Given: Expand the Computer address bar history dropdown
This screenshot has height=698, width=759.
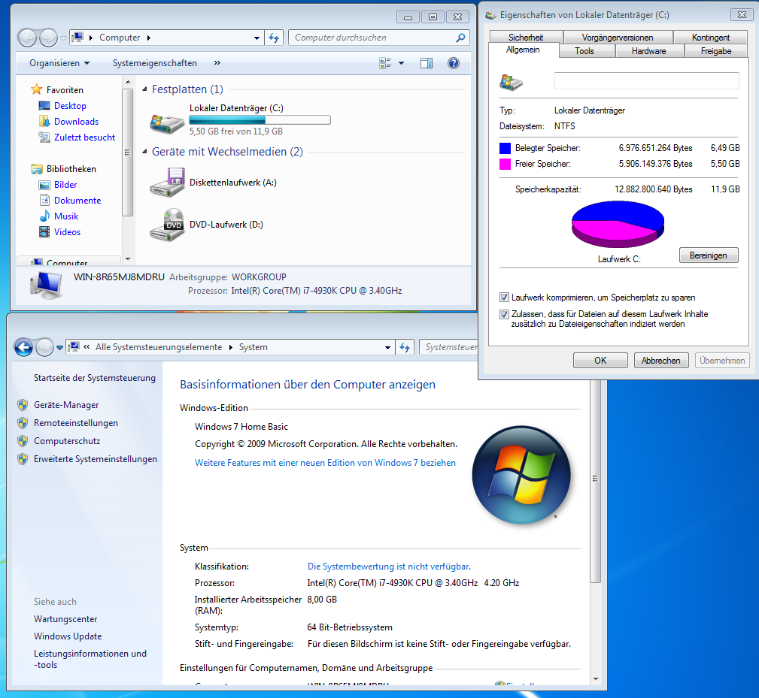Looking at the screenshot, I should (x=257, y=38).
